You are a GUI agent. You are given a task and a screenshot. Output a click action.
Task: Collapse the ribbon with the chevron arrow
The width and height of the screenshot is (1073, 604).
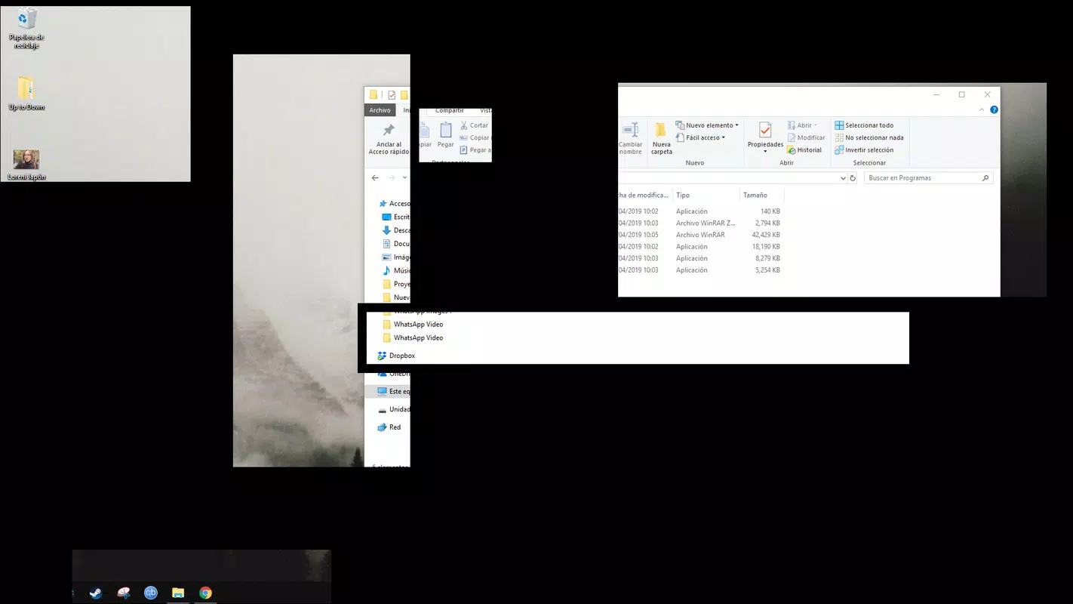982,110
